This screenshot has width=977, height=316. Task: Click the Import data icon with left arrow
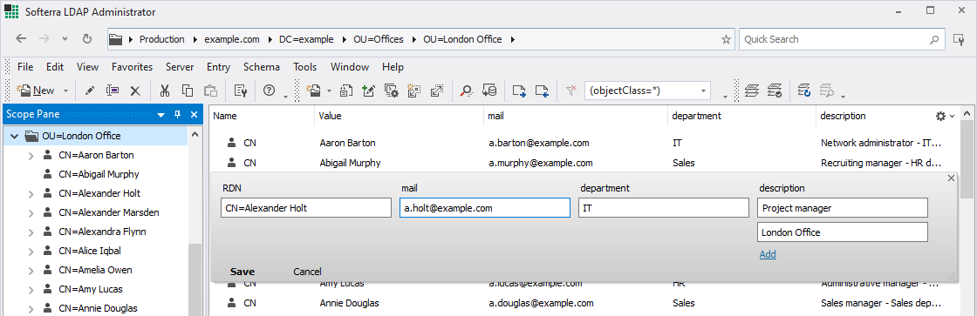coord(542,91)
